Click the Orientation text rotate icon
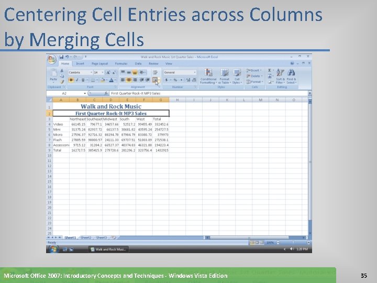Viewport: 377px width, 283px height. coord(142,72)
